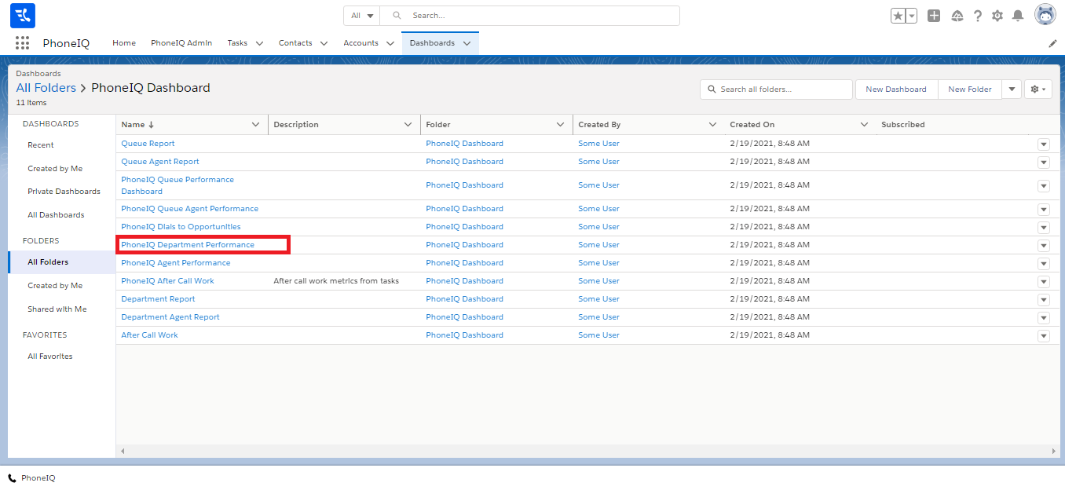Open the Help question mark icon
Screen dimensions: 1065x490
[978, 16]
